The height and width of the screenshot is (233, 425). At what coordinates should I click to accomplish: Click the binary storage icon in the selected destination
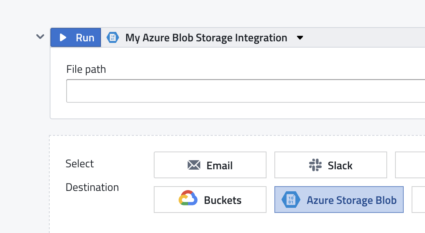[x=290, y=200]
